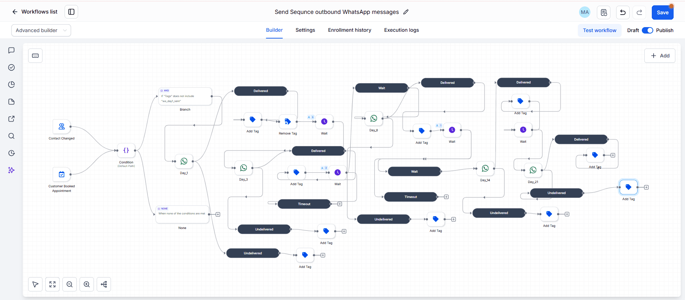Edit workflow name with pencil icon
This screenshot has height=300, width=685.
pyautogui.click(x=406, y=12)
